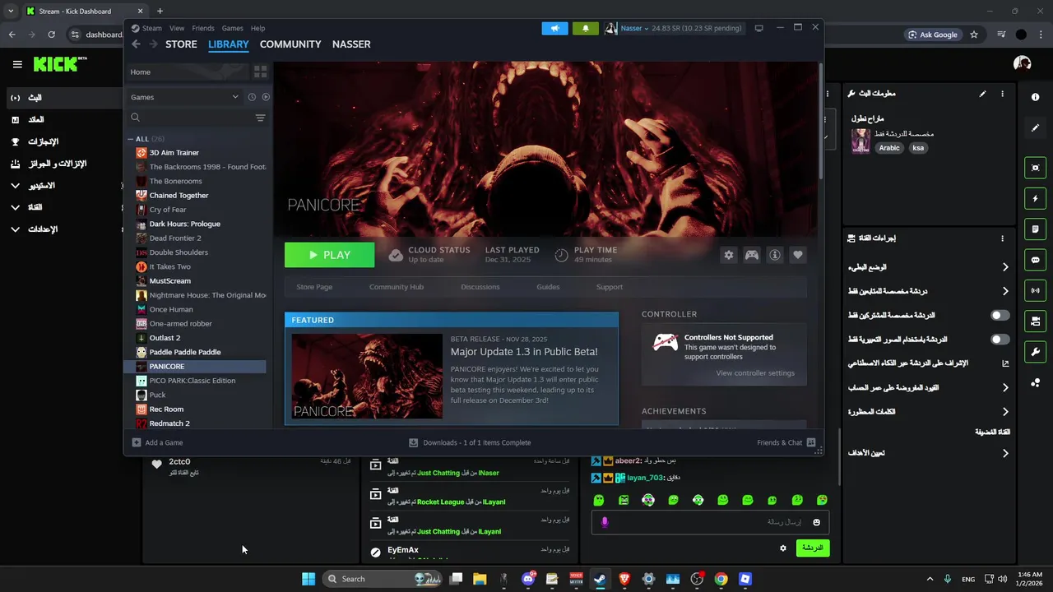The image size is (1053, 592).
Task: Open AI chat moderation external link
Action: pyautogui.click(x=1005, y=363)
